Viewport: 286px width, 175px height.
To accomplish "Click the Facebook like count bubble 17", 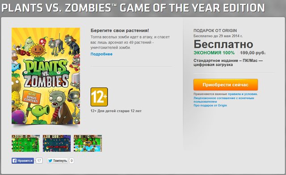I will [x=39, y=161].
